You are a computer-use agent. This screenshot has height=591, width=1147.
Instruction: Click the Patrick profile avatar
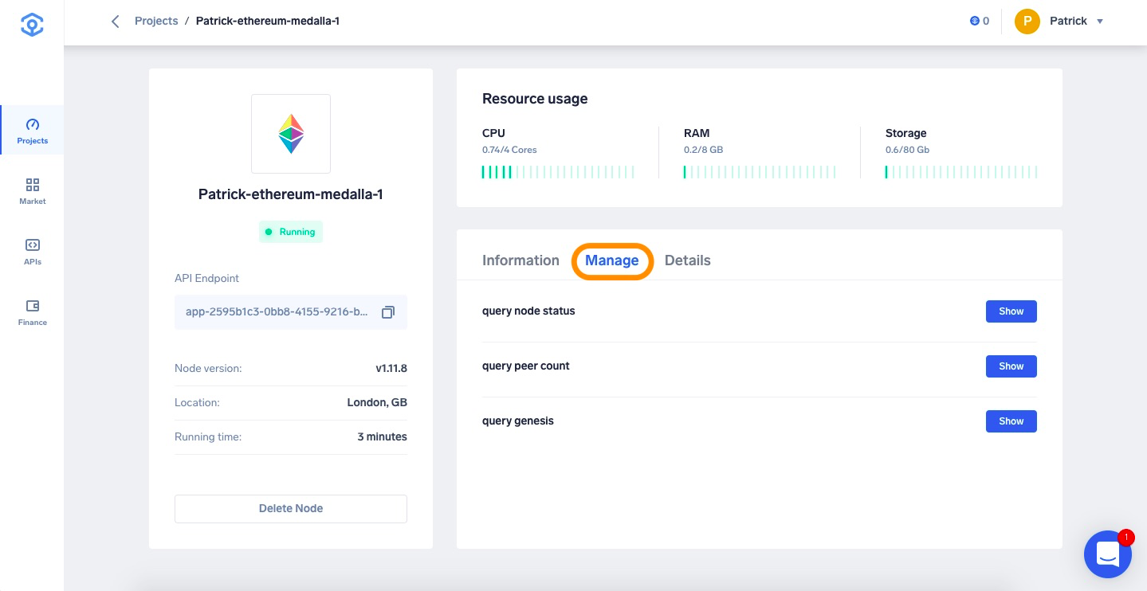click(x=1027, y=22)
